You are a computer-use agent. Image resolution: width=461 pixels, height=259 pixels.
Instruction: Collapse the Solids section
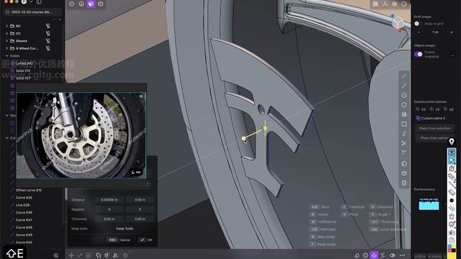(x=6, y=56)
